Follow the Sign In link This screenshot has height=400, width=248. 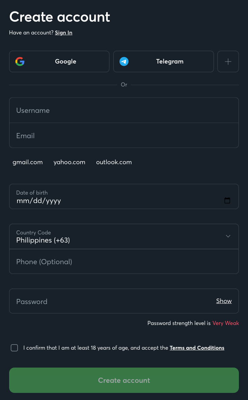tap(64, 33)
